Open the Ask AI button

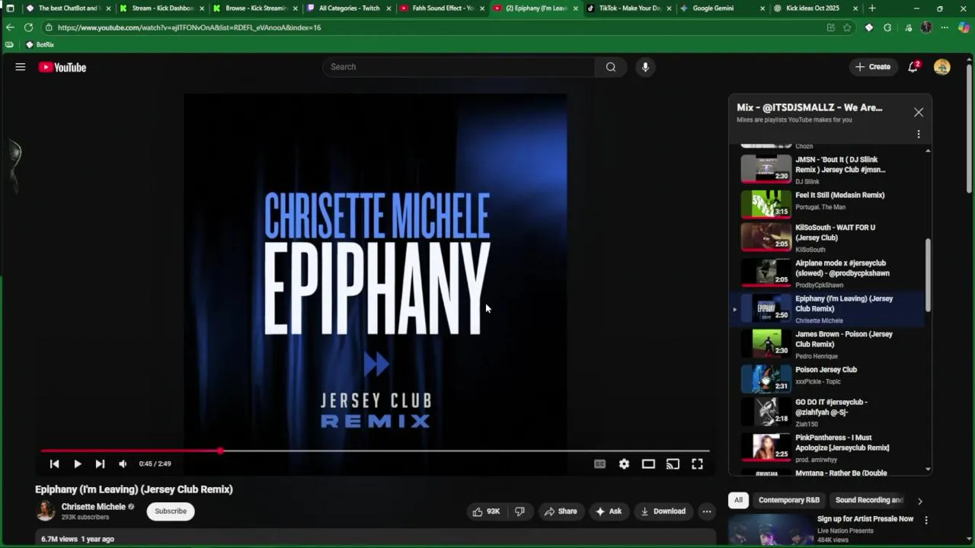[609, 511]
